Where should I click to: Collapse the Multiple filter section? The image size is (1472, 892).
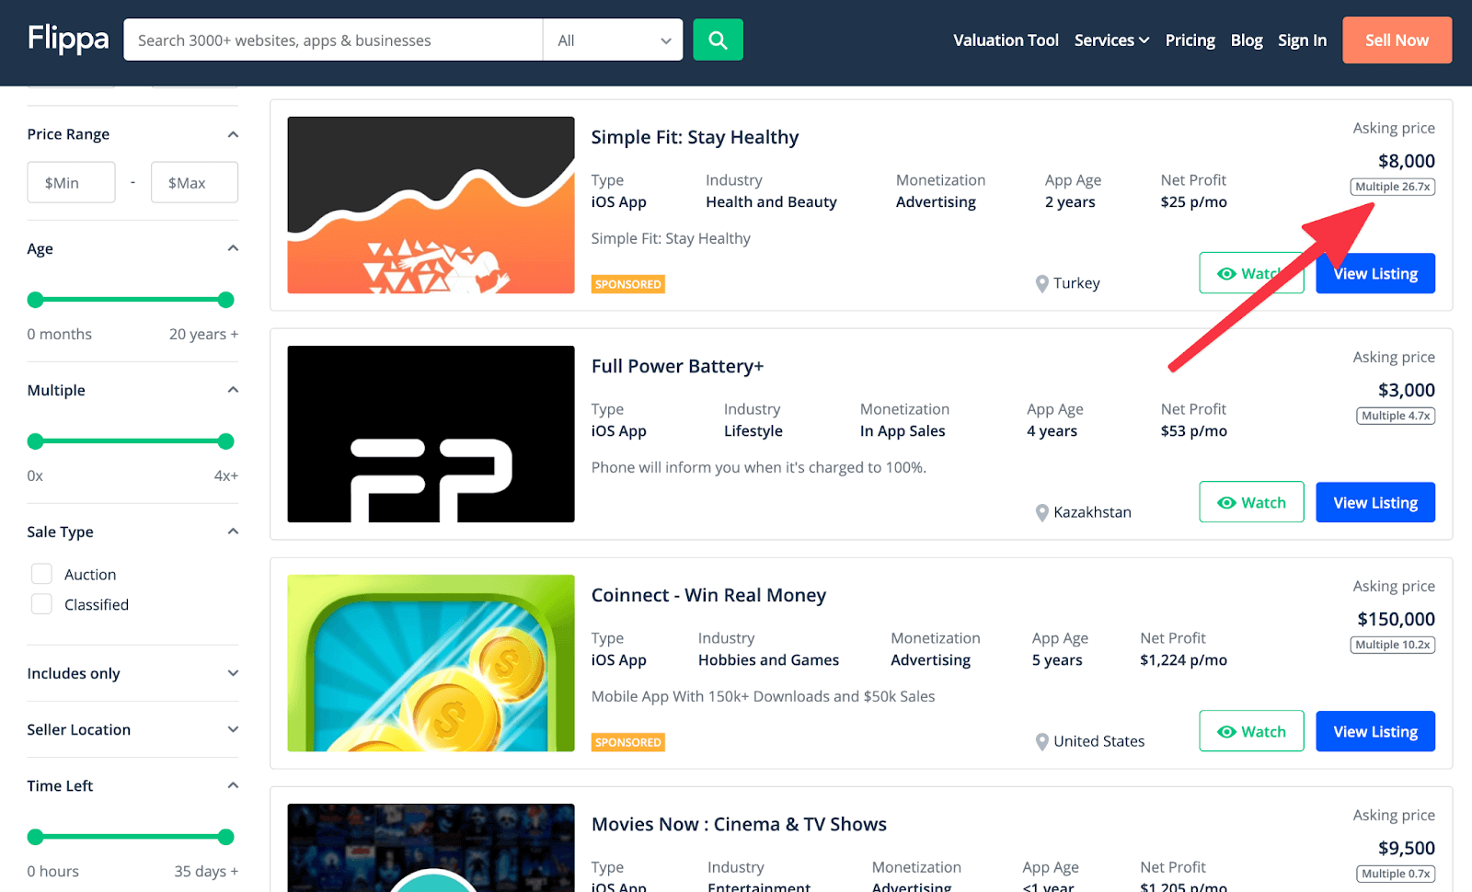(x=233, y=390)
